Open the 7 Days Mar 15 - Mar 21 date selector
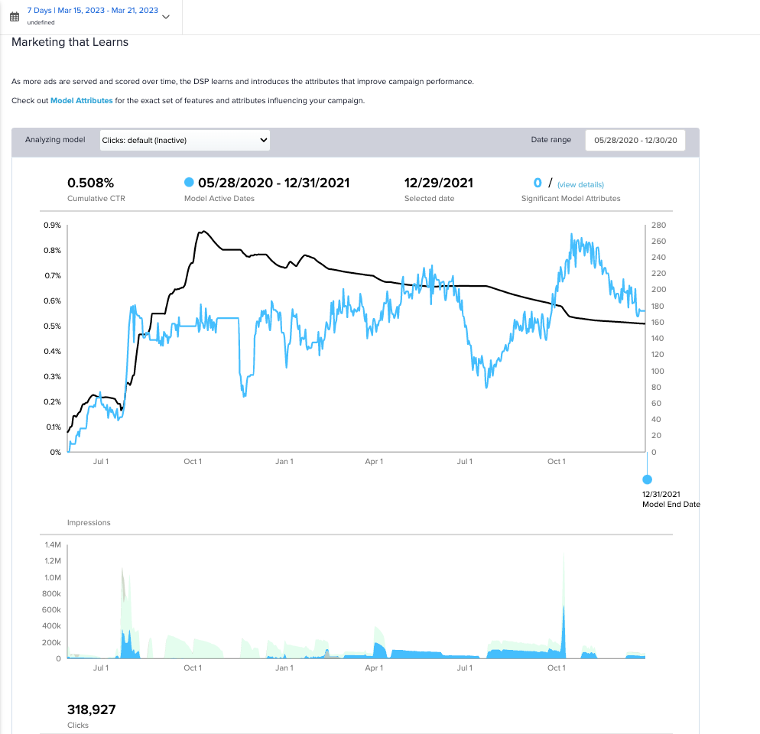This screenshot has height=734, width=760. pos(93,11)
